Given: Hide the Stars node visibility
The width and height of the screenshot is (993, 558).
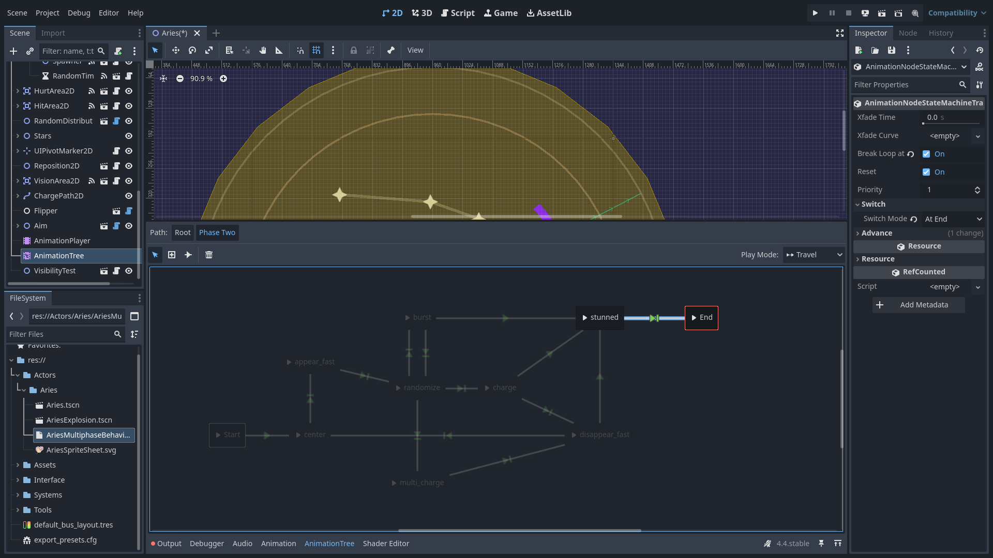Looking at the screenshot, I should point(129,136).
